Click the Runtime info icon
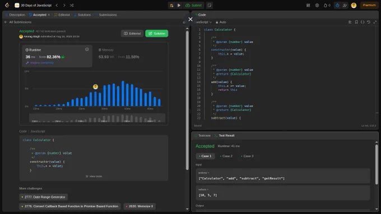The width and height of the screenshot is (381, 214). (87, 49)
